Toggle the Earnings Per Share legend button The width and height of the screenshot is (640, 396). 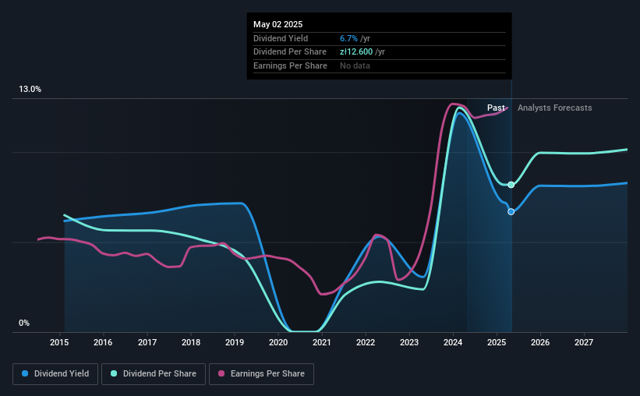click(x=261, y=374)
